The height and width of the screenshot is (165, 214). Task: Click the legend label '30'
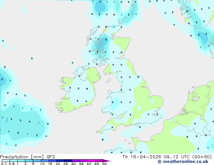73,164
